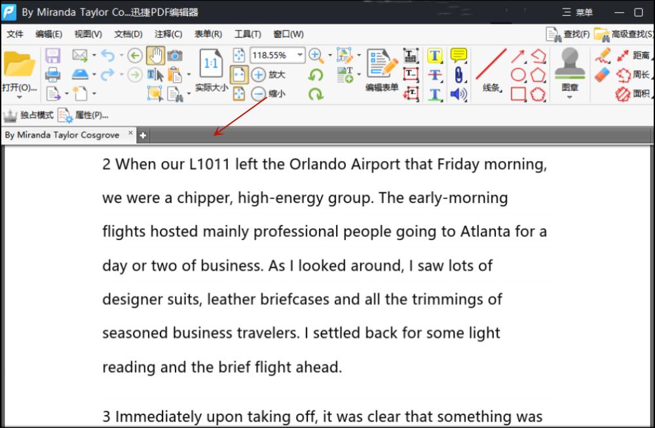Open the dropdown under 打开(O)...
The height and width of the screenshot is (428, 655).
(19, 98)
